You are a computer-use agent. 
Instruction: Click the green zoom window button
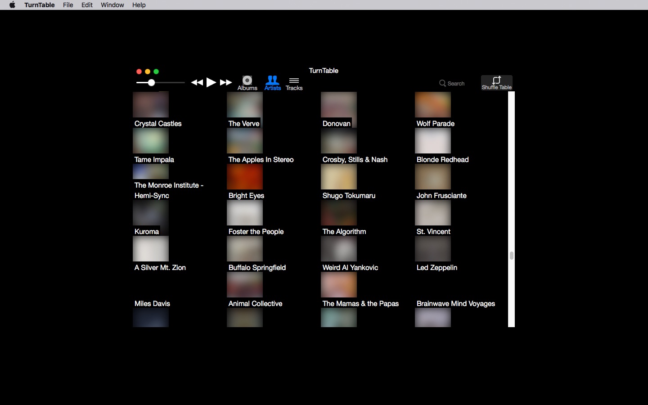pyautogui.click(x=156, y=72)
